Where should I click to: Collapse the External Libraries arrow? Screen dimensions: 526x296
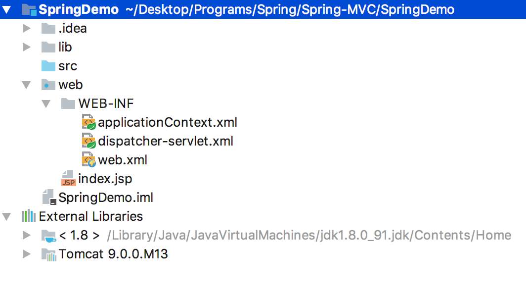6,217
